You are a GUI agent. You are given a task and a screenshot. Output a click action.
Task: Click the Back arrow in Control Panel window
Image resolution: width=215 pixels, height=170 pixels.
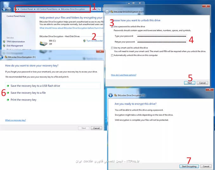point(4,9)
